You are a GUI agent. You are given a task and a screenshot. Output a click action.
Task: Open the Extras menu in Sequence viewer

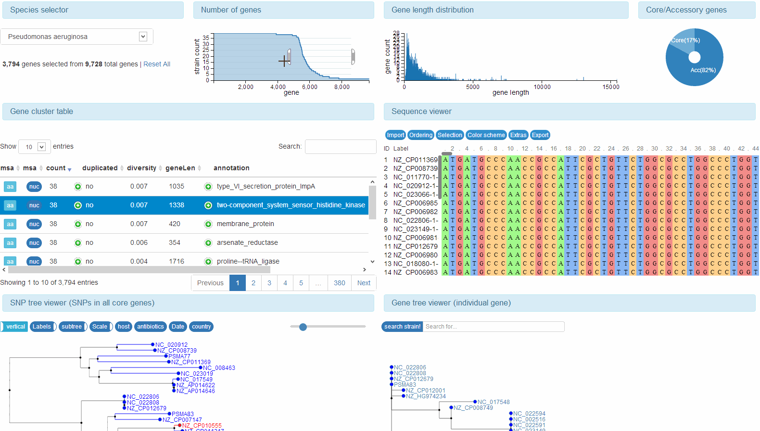point(518,135)
